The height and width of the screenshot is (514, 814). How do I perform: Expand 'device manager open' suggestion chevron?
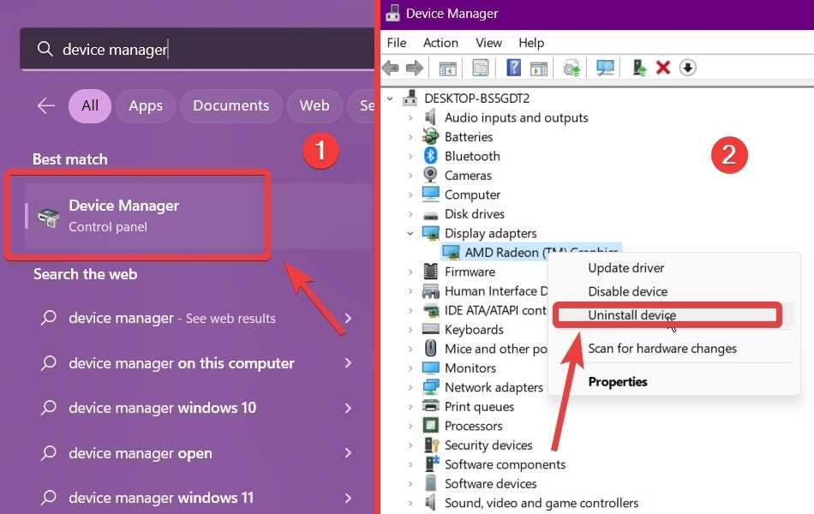[x=349, y=453]
